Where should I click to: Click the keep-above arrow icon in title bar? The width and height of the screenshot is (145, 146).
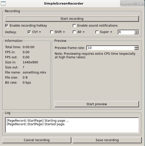(x=124, y=4)
